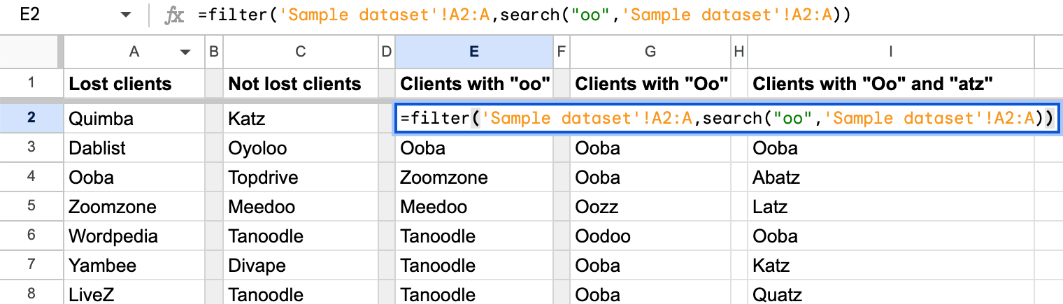
Task: Select Katz cell in column C
Action: (300, 118)
